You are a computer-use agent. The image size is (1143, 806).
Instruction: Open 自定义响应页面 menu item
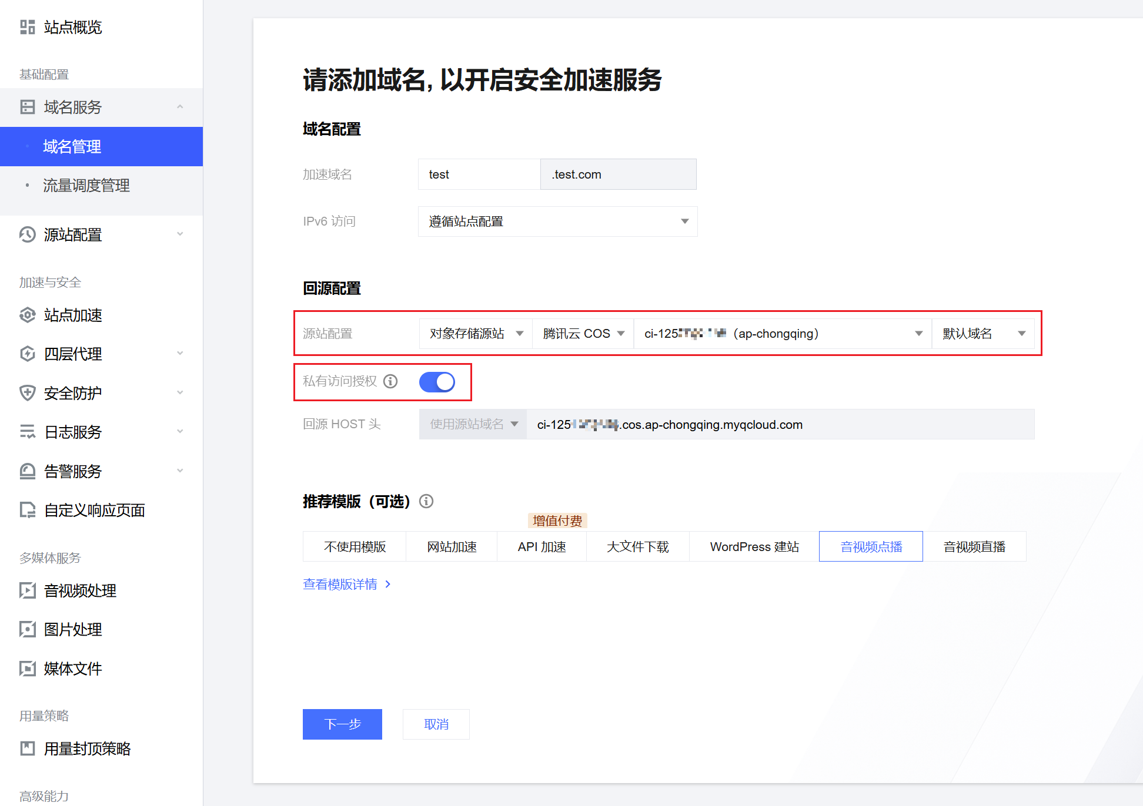94,510
